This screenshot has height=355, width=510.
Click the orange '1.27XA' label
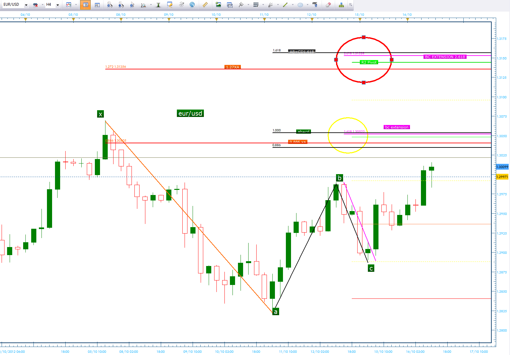click(x=233, y=67)
